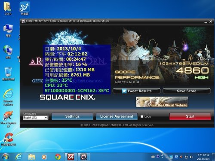215x161 pixels.
Task: Launch Google Chrome from taskbar
Action: click(x=58, y=157)
